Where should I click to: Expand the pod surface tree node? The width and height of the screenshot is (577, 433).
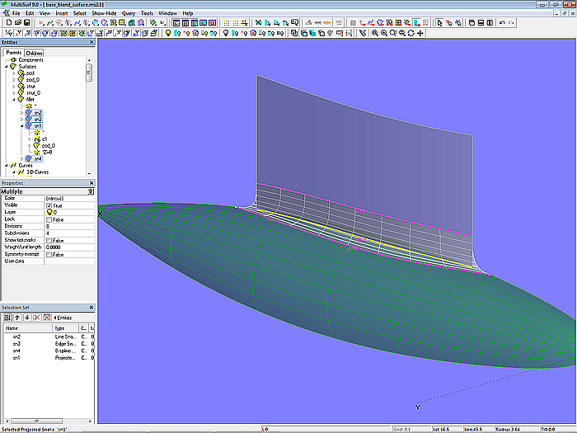13,73
